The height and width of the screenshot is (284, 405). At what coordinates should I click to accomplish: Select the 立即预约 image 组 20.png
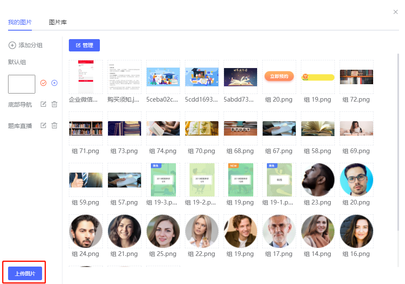(x=279, y=77)
